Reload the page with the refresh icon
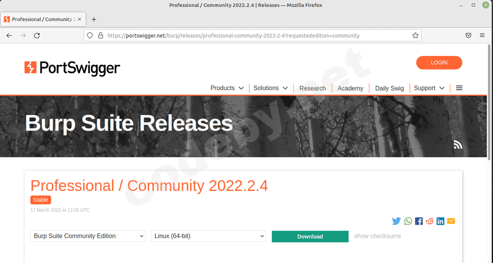 [x=37, y=35]
